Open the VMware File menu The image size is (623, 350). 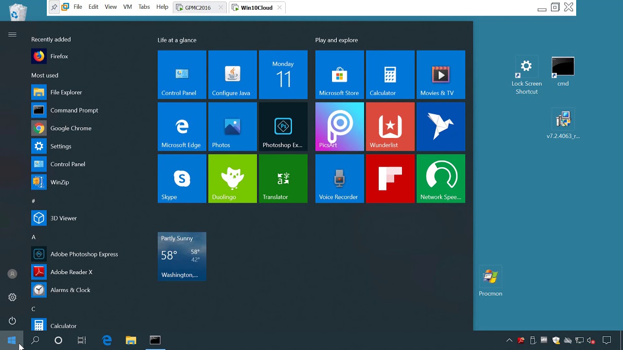click(78, 7)
